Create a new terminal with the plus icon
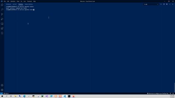 161,4
